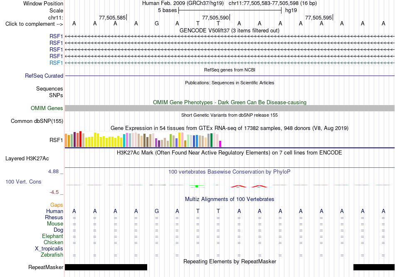Click the 'Click to complement -->' label
Screen dimensions: 395x277
34,24
